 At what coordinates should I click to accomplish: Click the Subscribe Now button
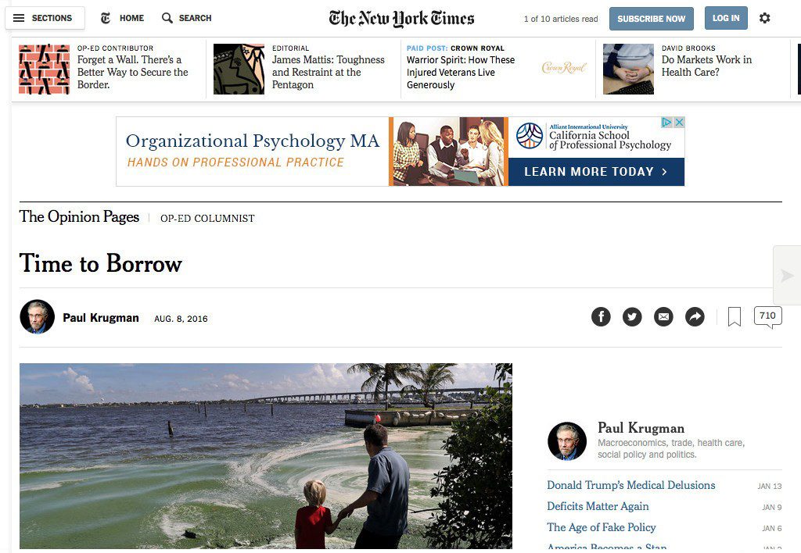[x=652, y=19]
